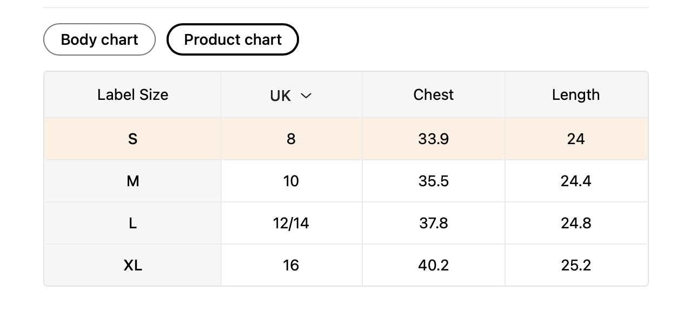Select the S size row label
Image resolution: width=677 pixels, height=312 pixels.
(132, 139)
